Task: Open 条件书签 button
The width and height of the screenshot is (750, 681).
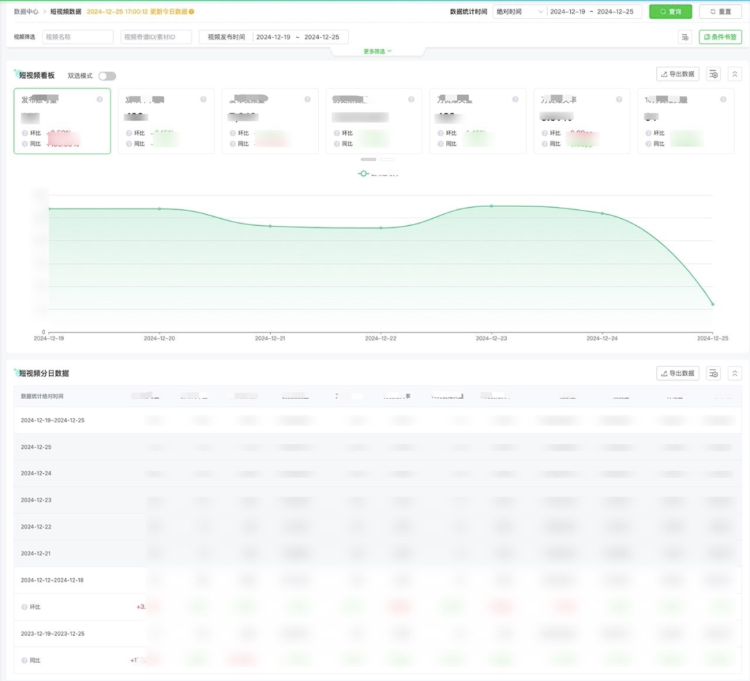Action: click(720, 37)
